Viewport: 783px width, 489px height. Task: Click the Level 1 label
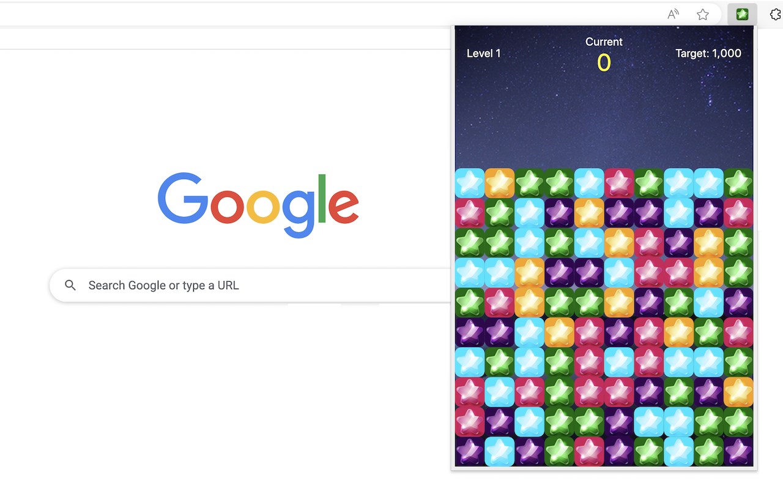tap(484, 53)
